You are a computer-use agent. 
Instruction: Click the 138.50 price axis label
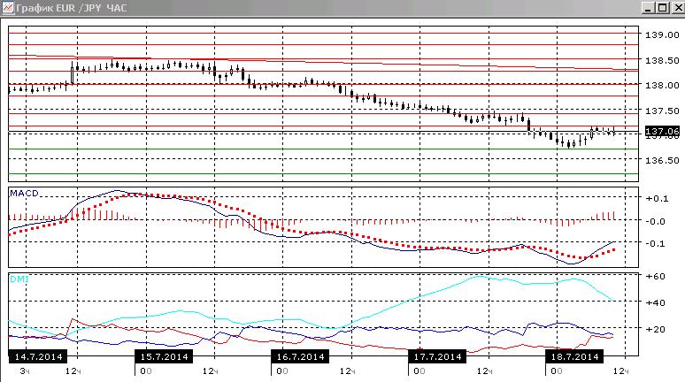click(662, 61)
